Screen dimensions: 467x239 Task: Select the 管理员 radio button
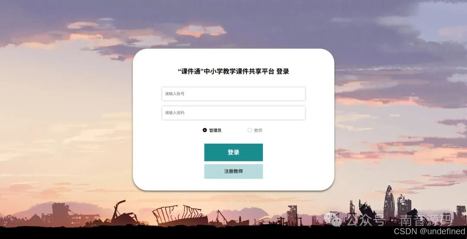coord(205,130)
